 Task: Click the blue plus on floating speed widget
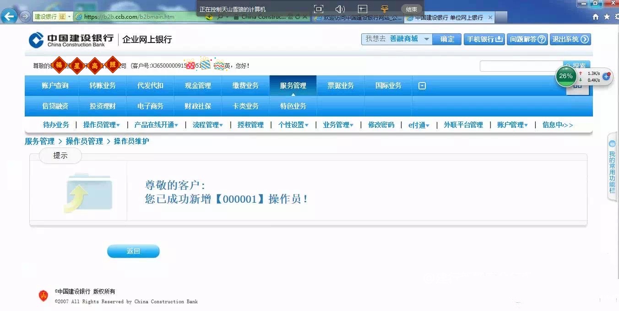pyautogui.click(x=606, y=76)
